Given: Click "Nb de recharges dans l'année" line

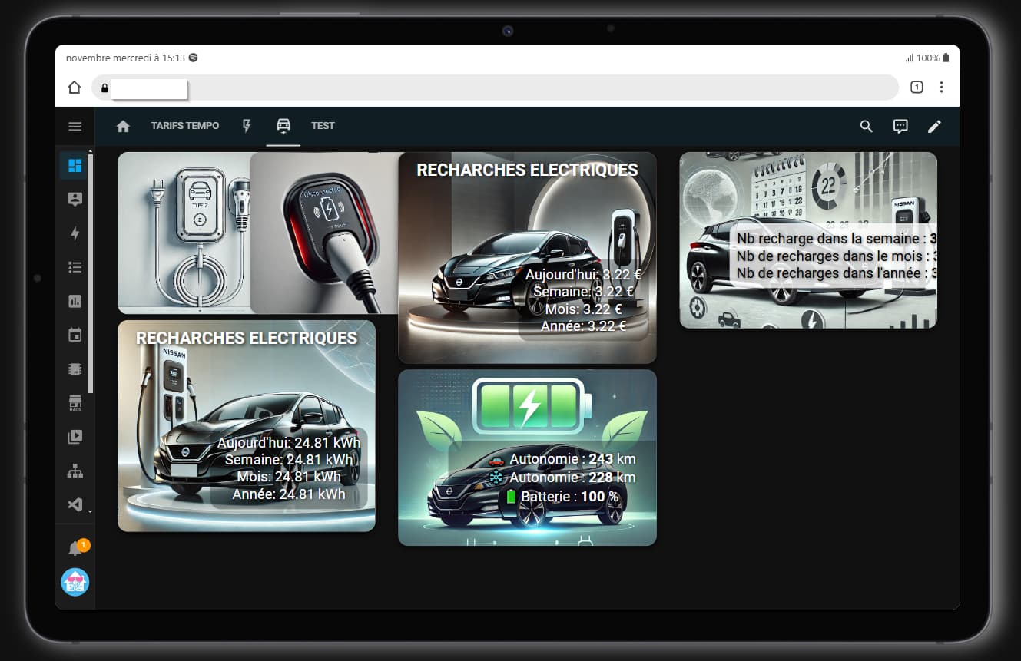Looking at the screenshot, I should click(x=836, y=273).
